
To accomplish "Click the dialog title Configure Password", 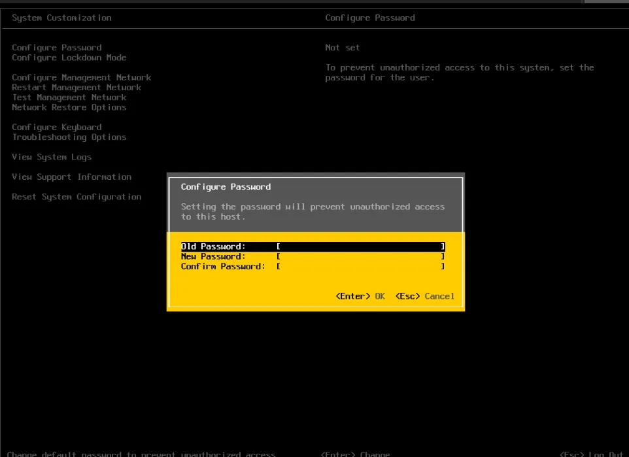I will pos(226,187).
